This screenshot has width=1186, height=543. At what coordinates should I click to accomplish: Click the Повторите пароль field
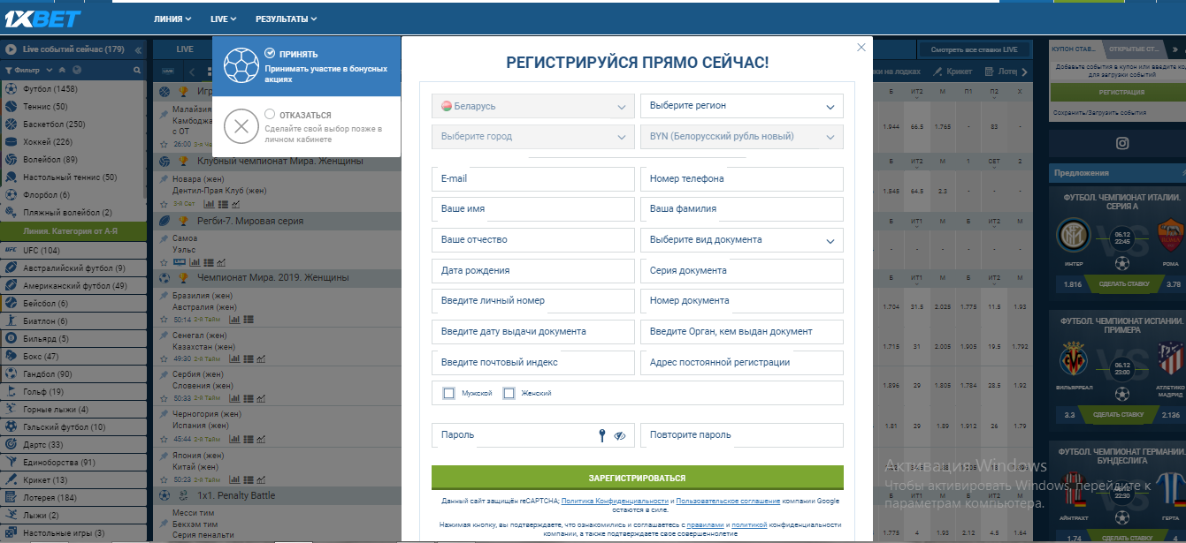click(x=741, y=435)
